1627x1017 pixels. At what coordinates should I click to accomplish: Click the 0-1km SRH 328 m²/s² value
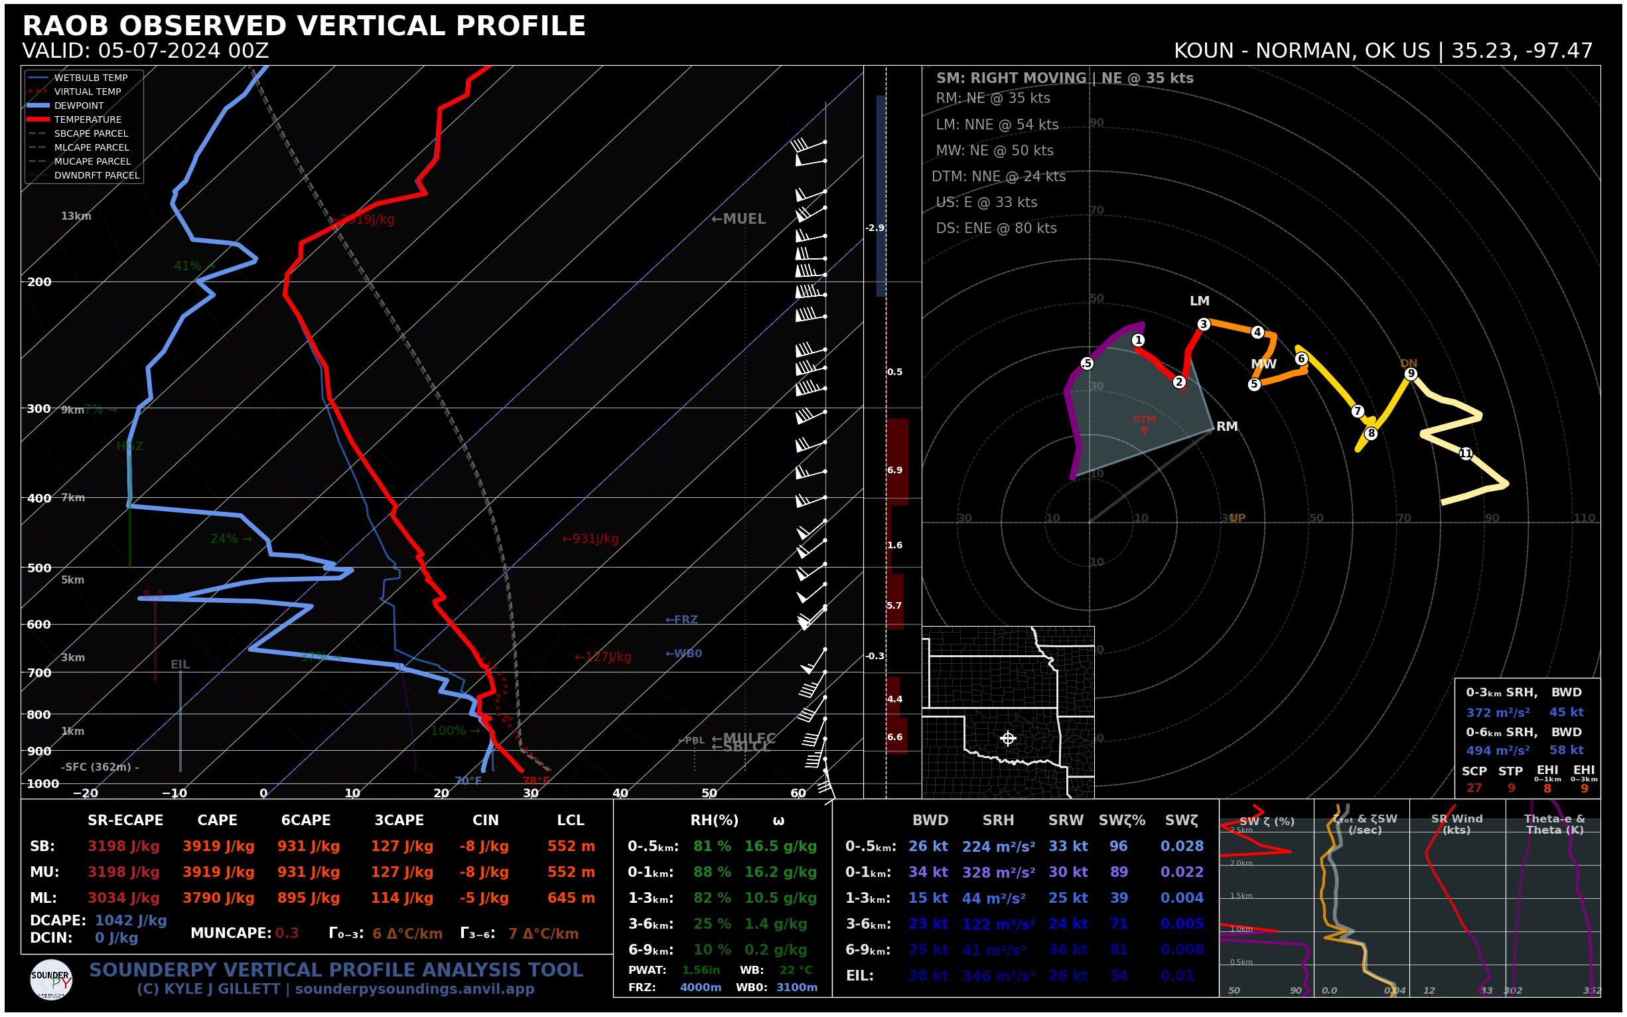pos(999,872)
